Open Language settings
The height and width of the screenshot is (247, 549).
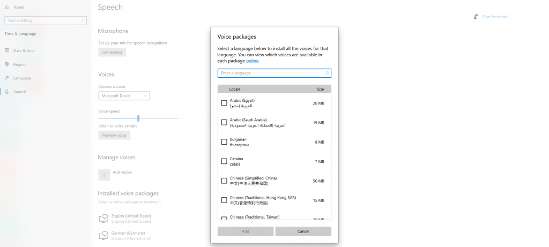22,78
